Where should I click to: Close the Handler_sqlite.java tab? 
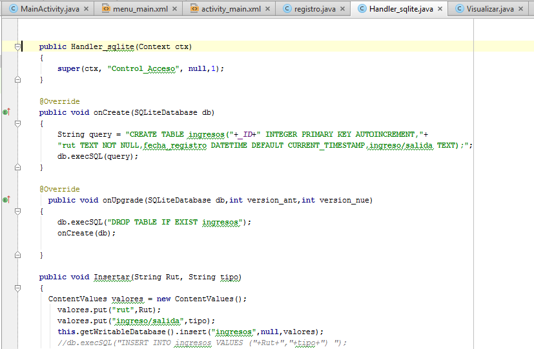point(440,9)
